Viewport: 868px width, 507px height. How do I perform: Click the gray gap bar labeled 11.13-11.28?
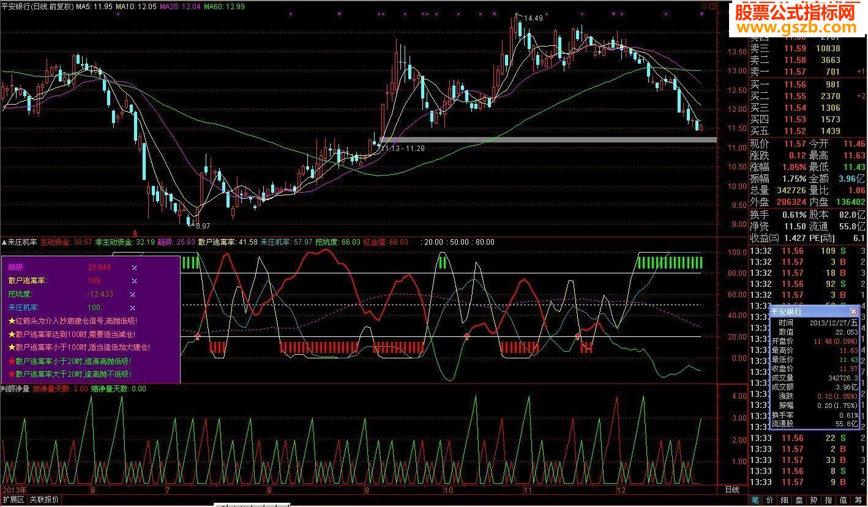tap(548, 140)
